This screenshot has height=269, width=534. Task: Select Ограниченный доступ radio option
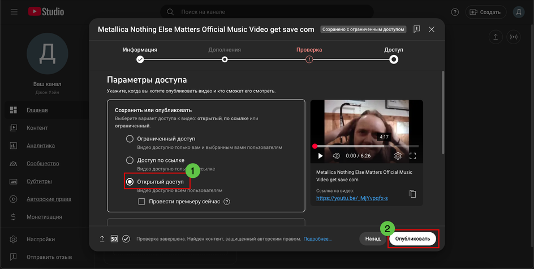[130, 139]
